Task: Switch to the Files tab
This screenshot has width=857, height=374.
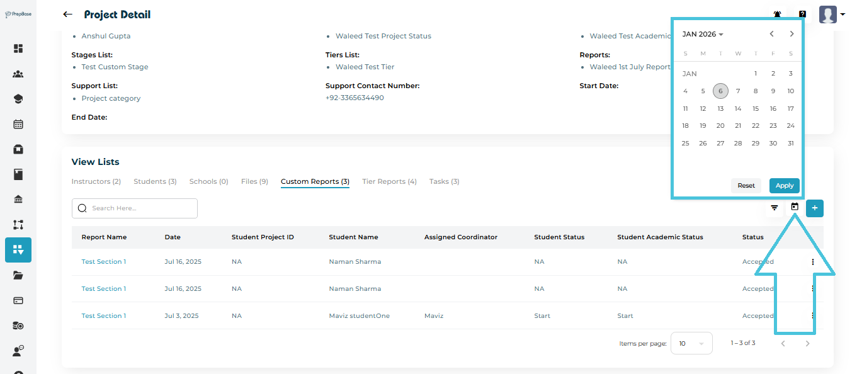Action: click(254, 181)
